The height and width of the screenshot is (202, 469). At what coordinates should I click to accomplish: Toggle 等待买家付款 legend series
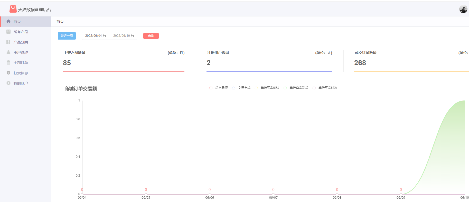click(x=324, y=88)
